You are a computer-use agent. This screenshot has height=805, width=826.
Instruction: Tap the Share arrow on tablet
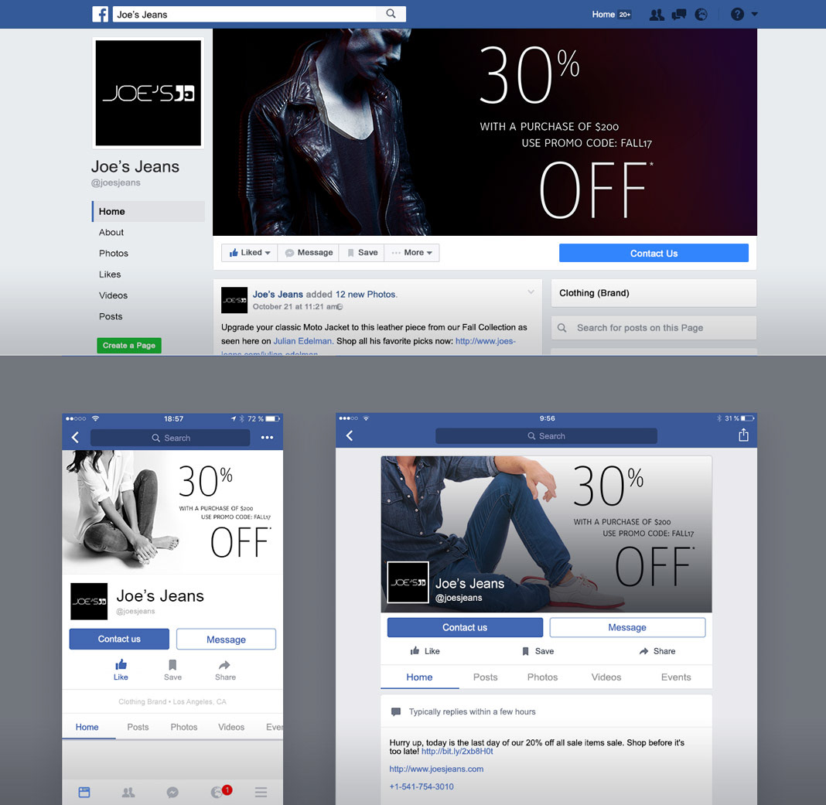click(x=643, y=651)
